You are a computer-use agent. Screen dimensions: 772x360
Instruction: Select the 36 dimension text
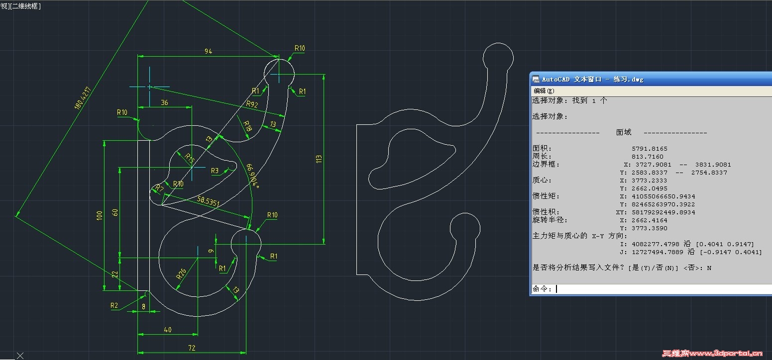pyautogui.click(x=164, y=102)
